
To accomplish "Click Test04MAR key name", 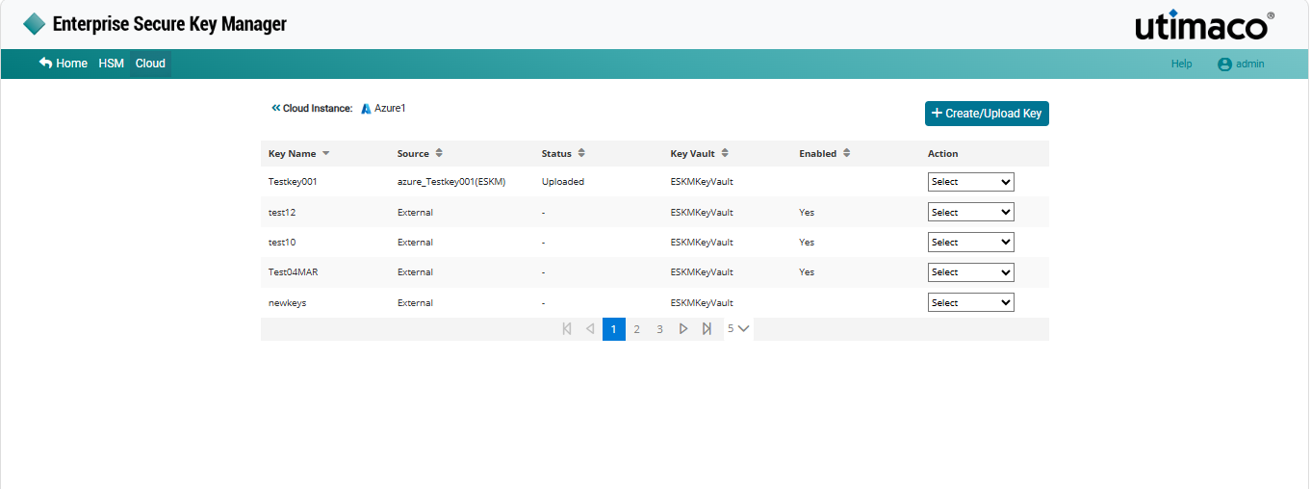I will (x=294, y=272).
